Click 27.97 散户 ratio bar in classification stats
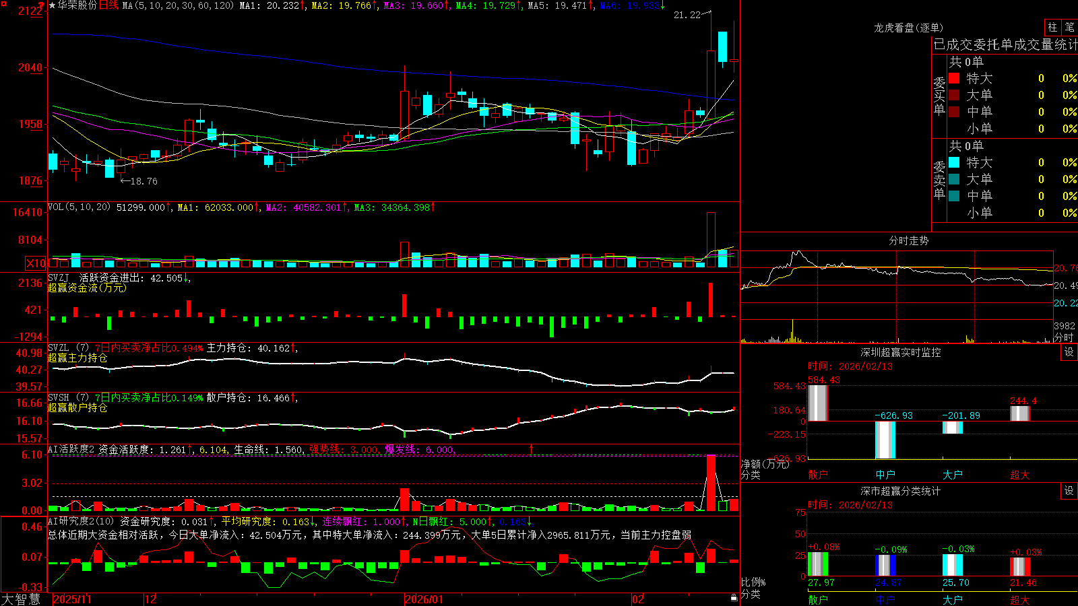1078x606 pixels. tap(818, 564)
